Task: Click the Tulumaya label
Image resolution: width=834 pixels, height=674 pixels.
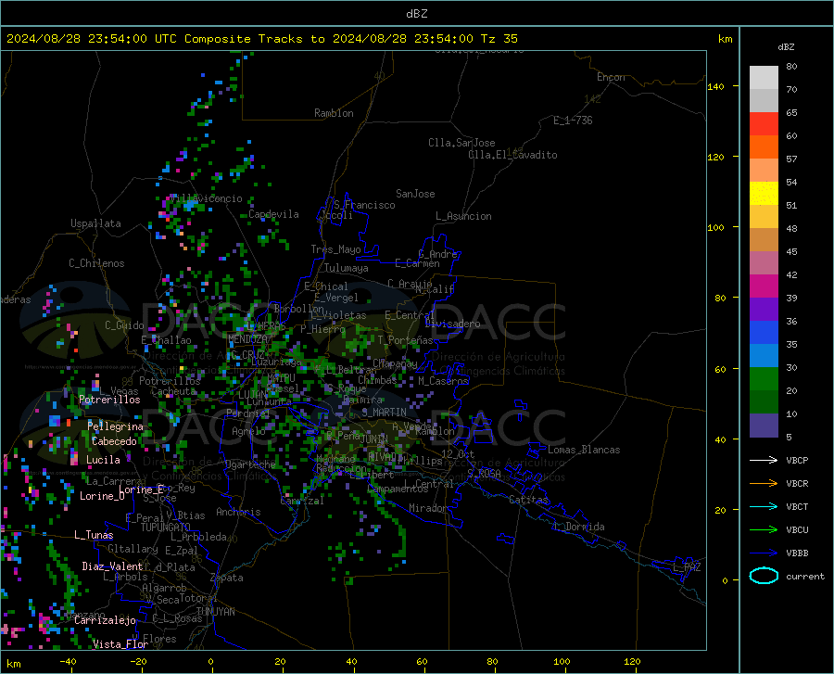Action: [347, 268]
